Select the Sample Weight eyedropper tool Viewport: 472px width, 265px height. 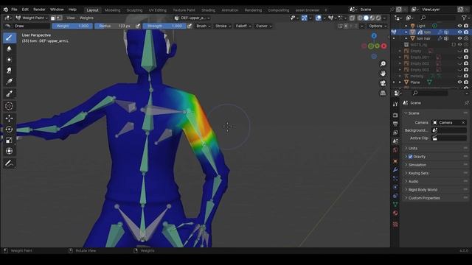[x=9, y=93]
